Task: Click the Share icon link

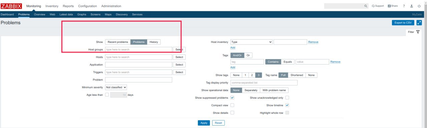Action: (393, 6)
